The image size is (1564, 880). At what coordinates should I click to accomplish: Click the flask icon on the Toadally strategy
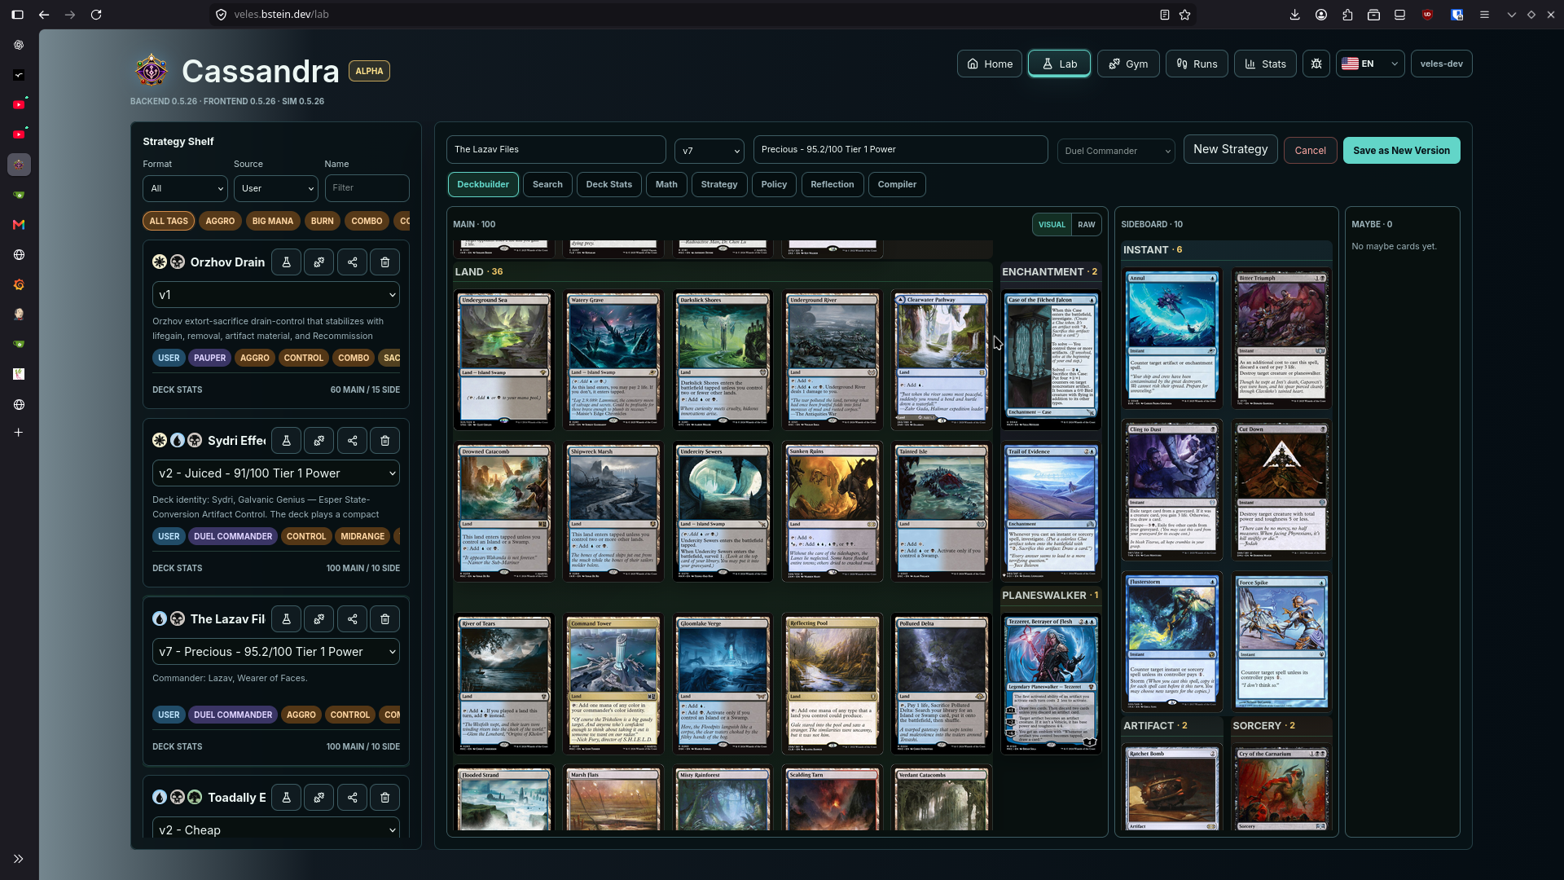point(286,798)
